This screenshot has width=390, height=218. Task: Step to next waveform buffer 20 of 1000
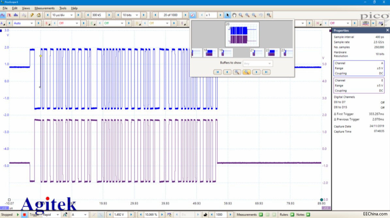[x=185, y=15]
